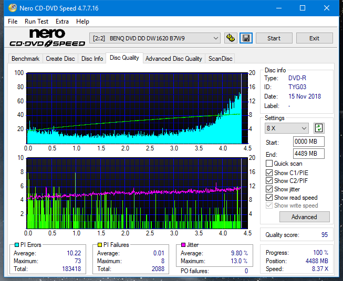
Task: Click the PI Errors upper graph
Action: tap(137, 109)
